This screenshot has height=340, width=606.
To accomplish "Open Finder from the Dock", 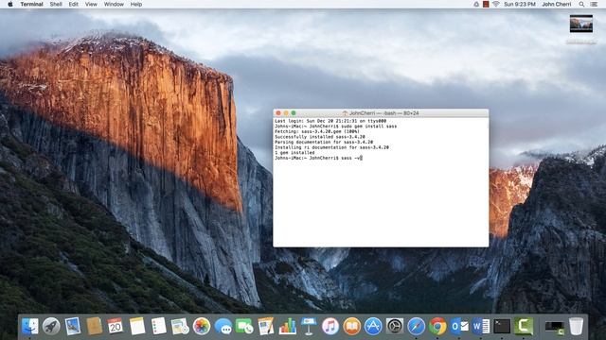I will pos(30,326).
